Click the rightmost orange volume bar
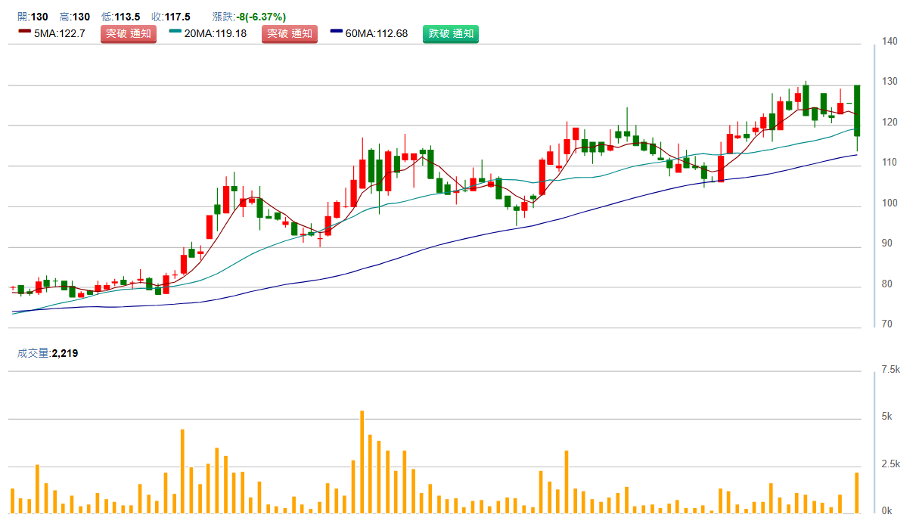The width and height of the screenshot is (916, 524). tap(857, 492)
